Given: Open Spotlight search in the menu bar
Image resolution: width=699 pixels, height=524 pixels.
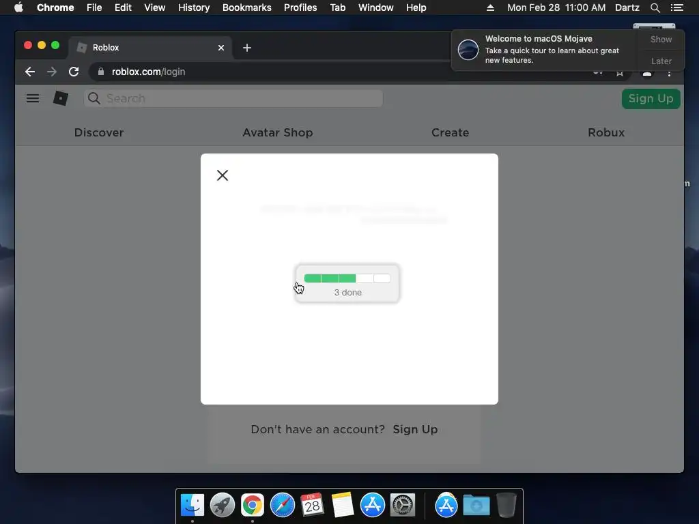Looking at the screenshot, I should [655, 8].
